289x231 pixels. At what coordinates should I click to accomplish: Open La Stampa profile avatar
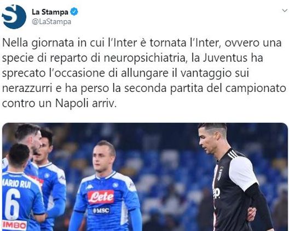tap(14, 16)
